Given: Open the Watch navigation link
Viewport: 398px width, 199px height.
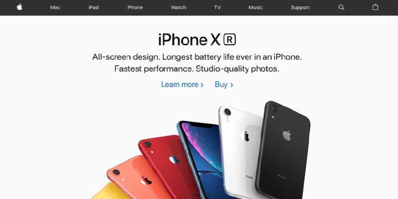Looking at the screenshot, I should click(x=179, y=7).
